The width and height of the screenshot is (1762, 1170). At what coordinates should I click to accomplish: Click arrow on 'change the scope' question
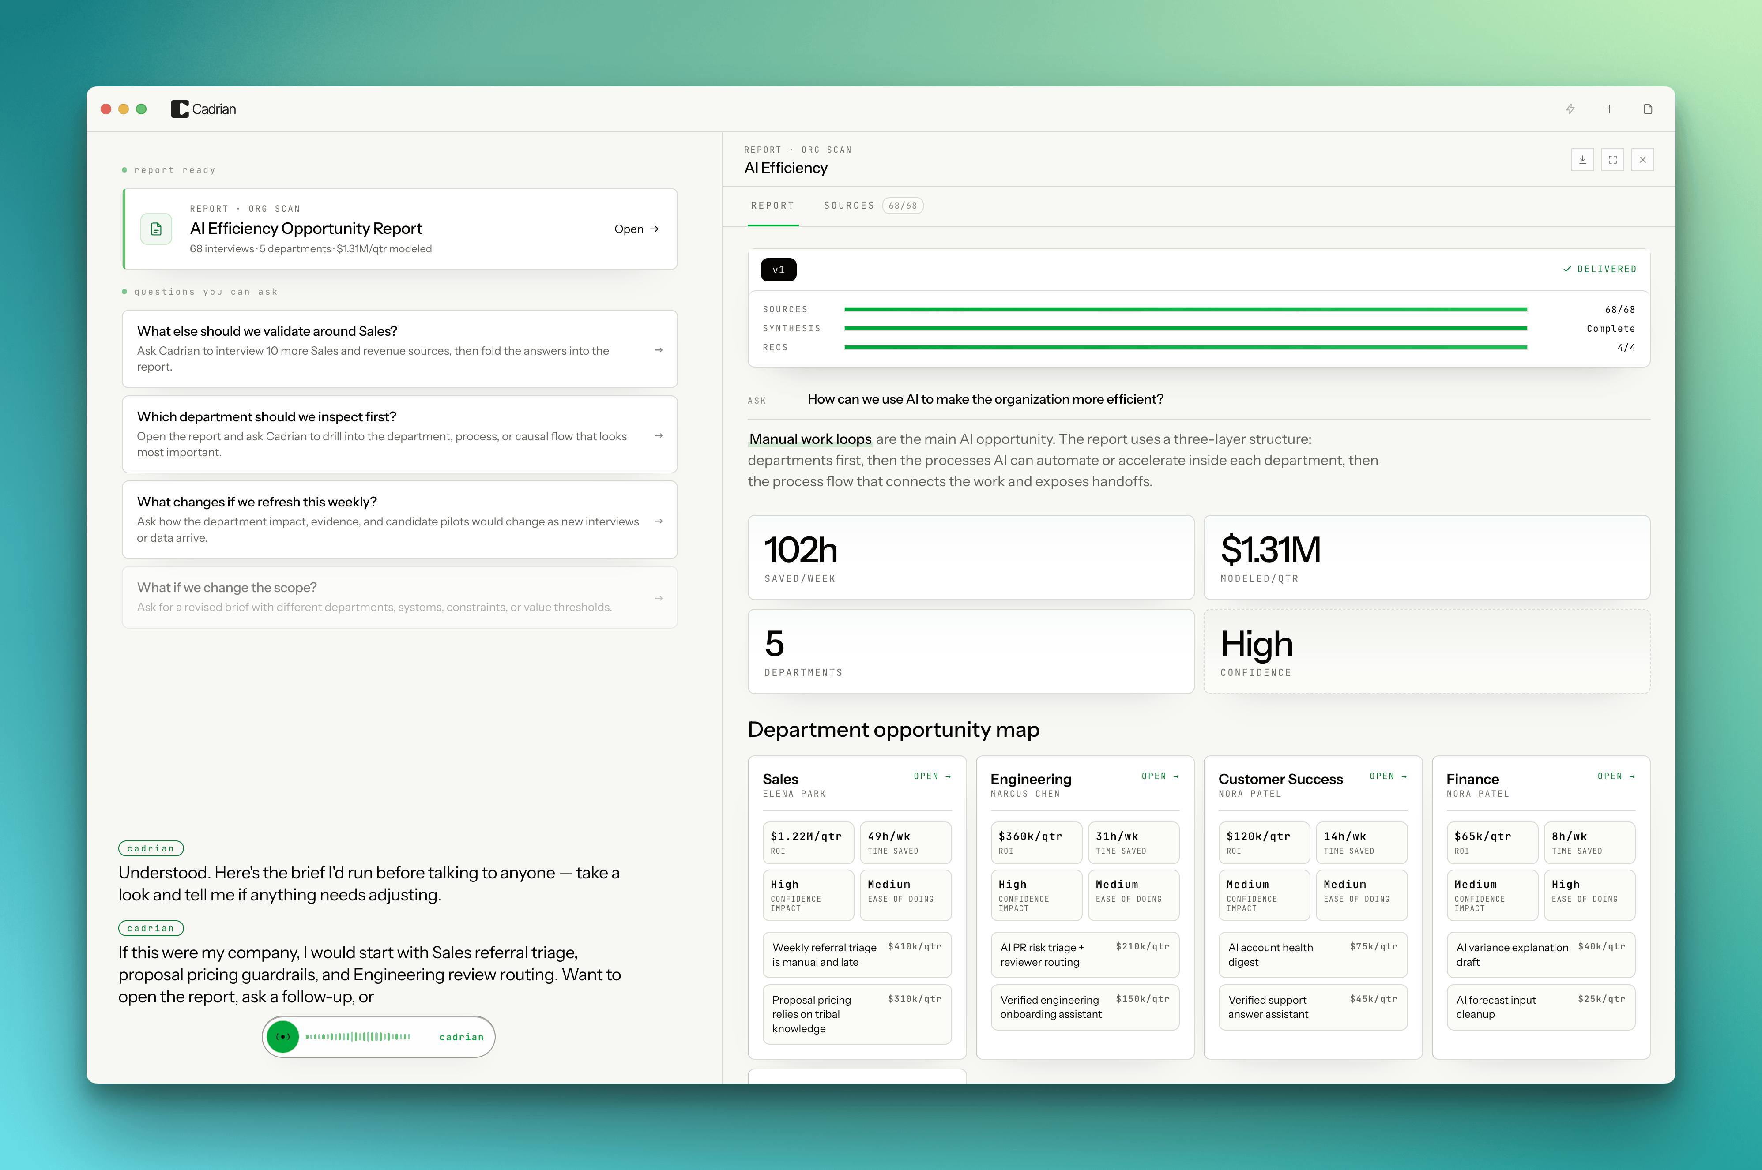coord(658,598)
